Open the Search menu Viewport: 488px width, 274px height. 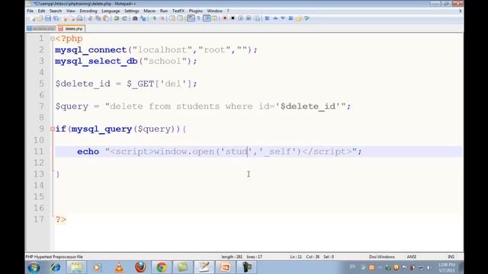click(x=56, y=11)
